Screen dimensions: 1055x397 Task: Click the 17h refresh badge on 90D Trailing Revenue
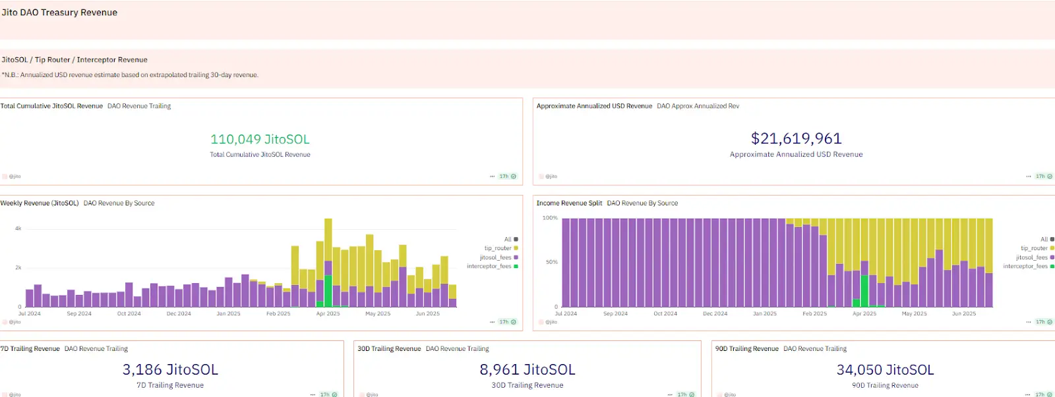point(1044,394)
